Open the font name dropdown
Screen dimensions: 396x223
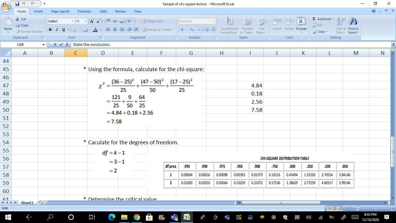pos(73,21)
